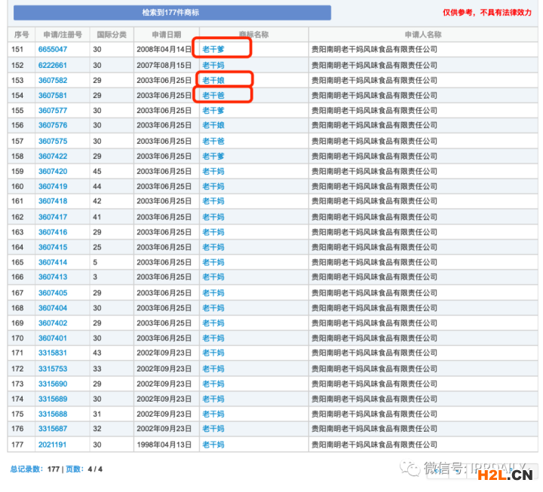543x492 pixels.
Task: Open application number 3315831
Action: pyautogui.click(x=53, y=353)
